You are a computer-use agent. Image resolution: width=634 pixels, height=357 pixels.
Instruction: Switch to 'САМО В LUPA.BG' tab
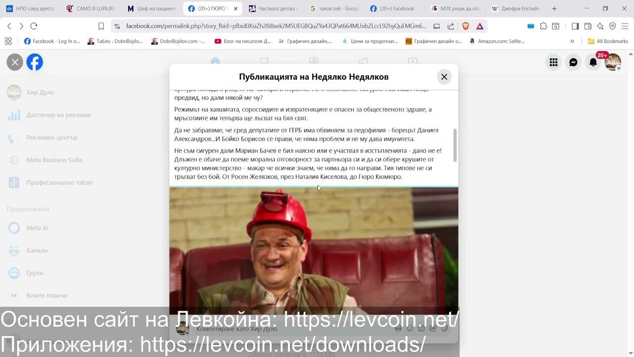point(92,8)
